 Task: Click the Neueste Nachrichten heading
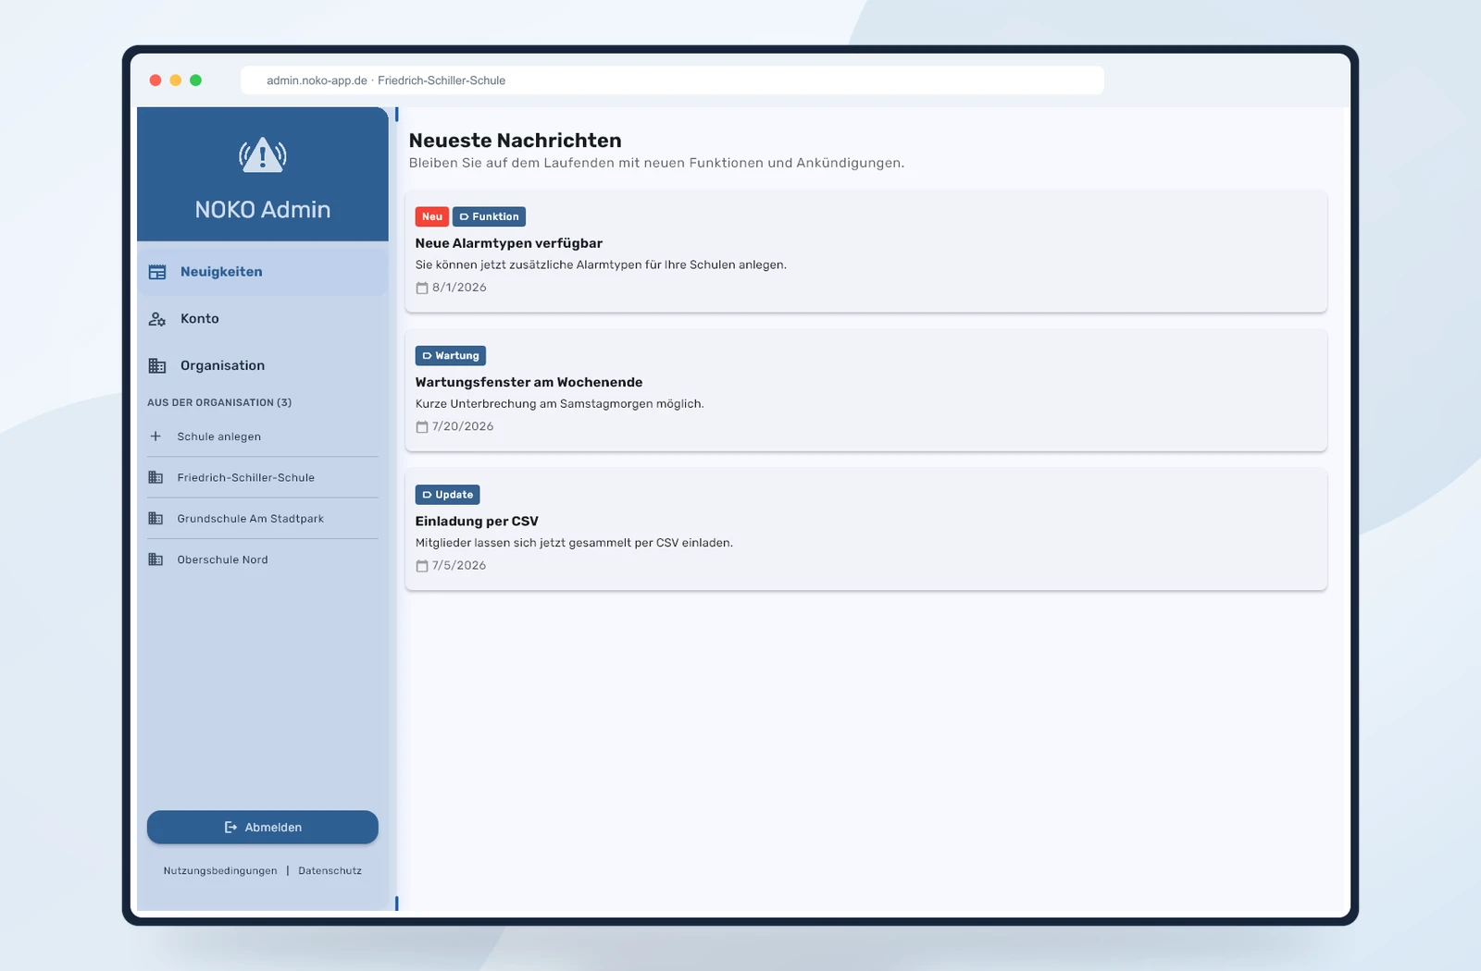pos(516,141)
